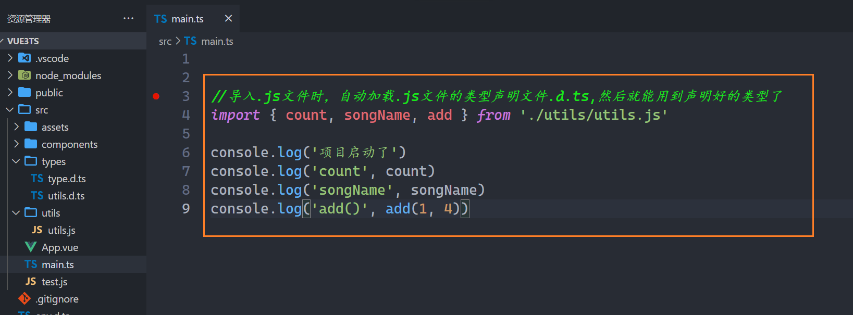853x315 pixels.
Task: Click the TS icon beside type.d.ts
Action: tap(37, 179)
